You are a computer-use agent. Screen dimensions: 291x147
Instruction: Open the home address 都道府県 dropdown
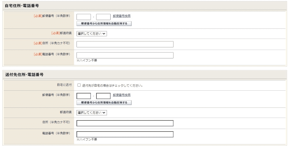click(92, 34)
